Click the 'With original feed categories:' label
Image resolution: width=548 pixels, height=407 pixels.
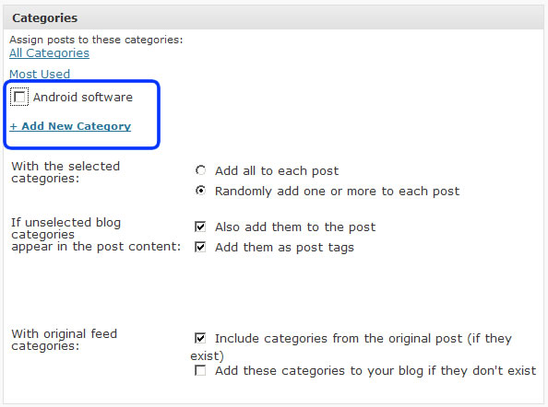[64, 340]
